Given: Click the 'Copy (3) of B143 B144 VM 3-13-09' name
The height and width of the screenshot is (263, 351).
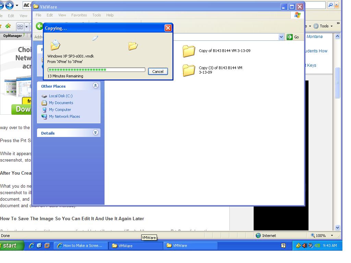Looking at the screenshot, I should click(220, 70).
